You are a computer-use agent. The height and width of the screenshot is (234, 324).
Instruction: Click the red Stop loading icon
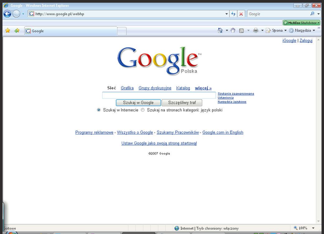(x=241, y=14)
